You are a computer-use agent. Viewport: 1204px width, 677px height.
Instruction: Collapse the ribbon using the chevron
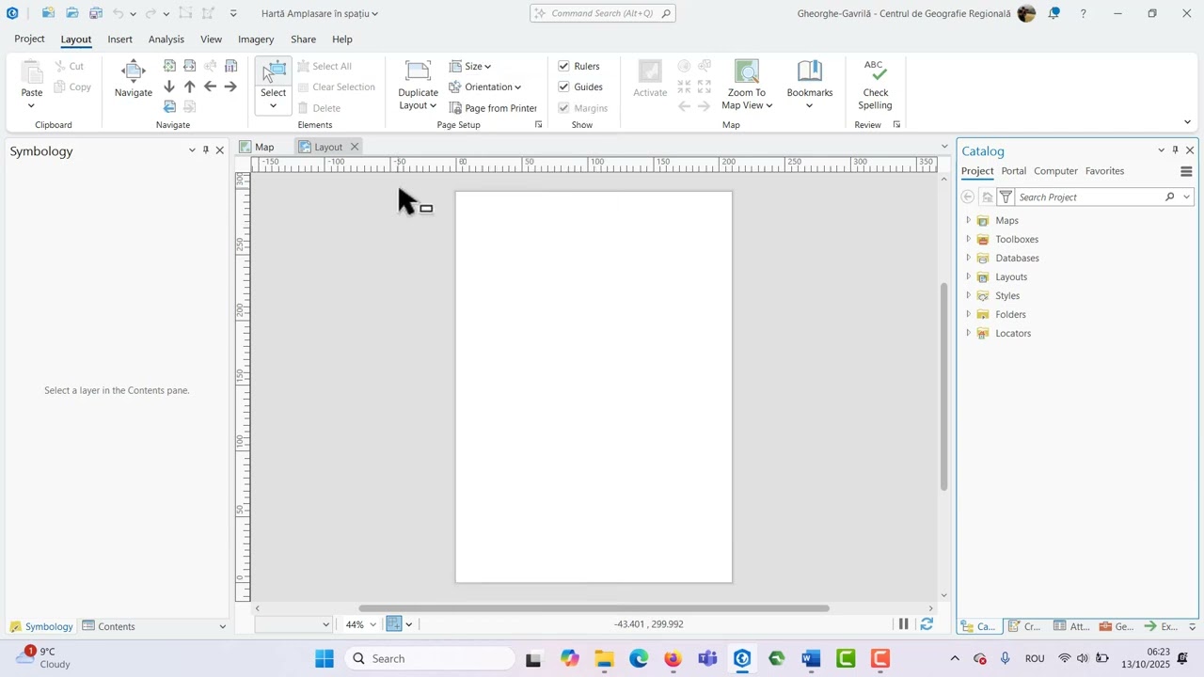tap(1187, 122)
